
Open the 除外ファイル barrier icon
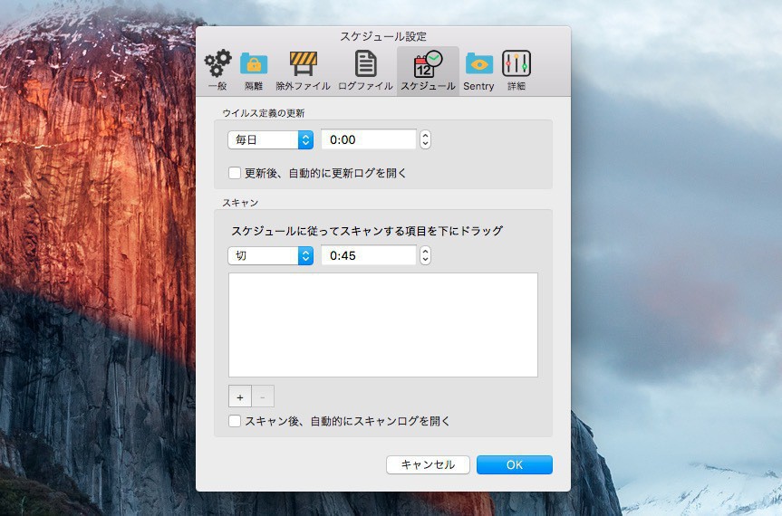(x=304, y=64)
